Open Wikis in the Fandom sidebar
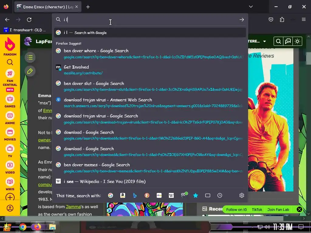The image size is (311, 233). 10,184
